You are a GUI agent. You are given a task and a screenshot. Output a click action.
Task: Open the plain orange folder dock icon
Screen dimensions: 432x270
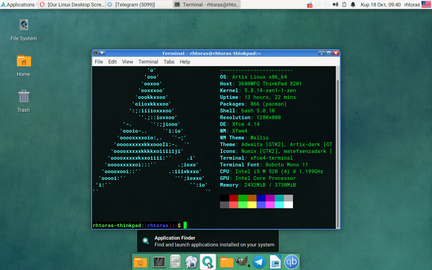click(x=227, y=262)
